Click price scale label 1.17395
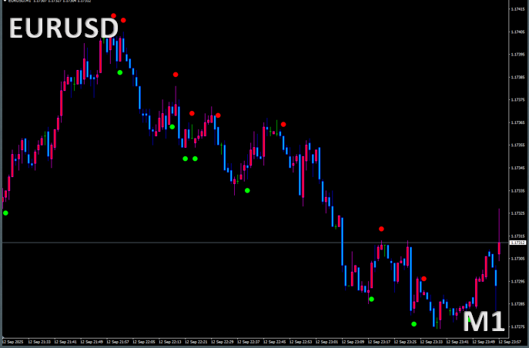This screenshot has height=348, width=529. [518, 55]
